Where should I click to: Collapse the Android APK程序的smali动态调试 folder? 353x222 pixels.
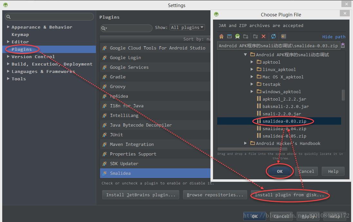(x=246, y=55)
